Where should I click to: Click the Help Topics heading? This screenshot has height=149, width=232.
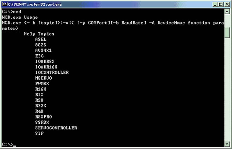pos(39,34)
